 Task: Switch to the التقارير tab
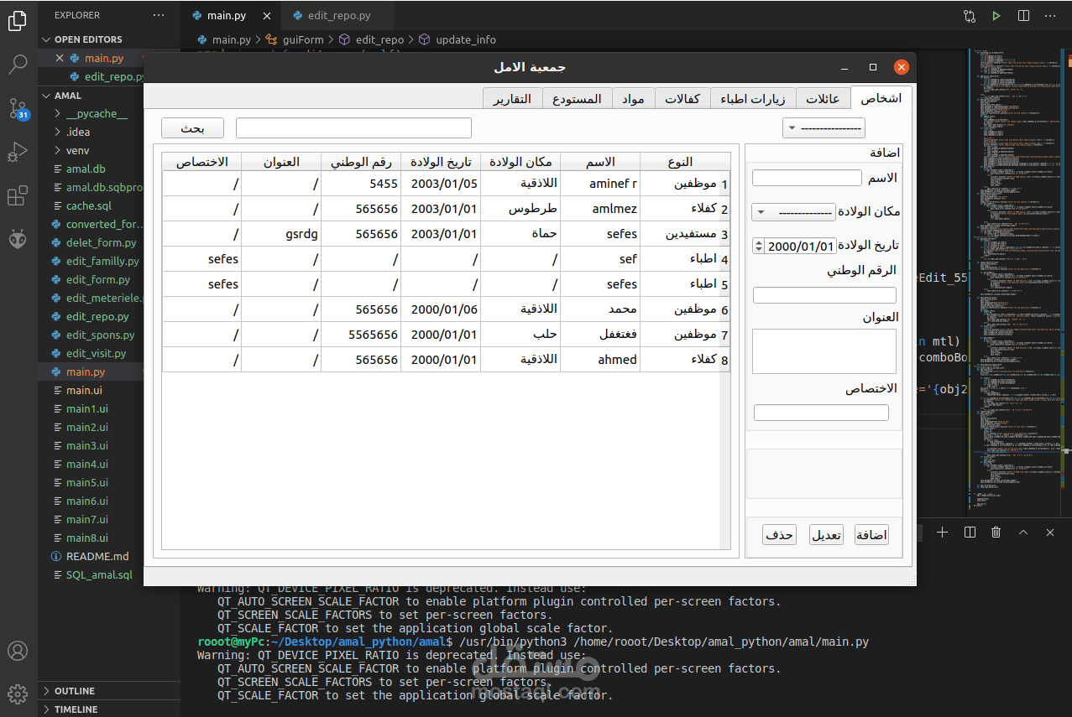coord(511,98)
